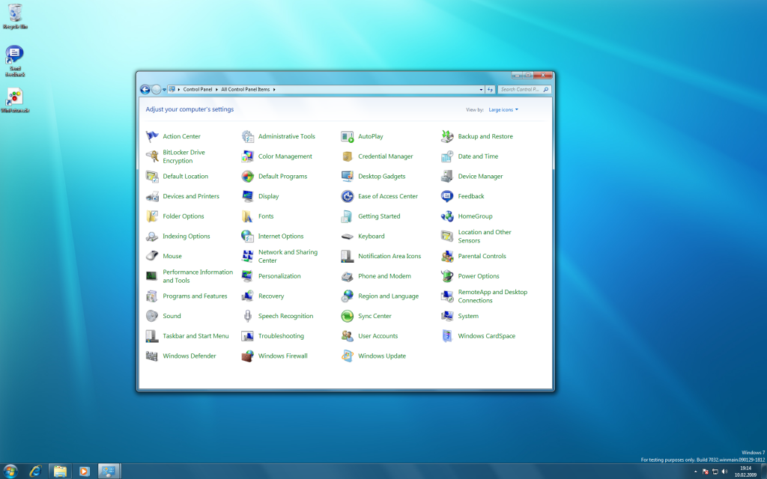Click the Color Management icon
The height and width of the screenshot is (479, 767).
point(247,156)
